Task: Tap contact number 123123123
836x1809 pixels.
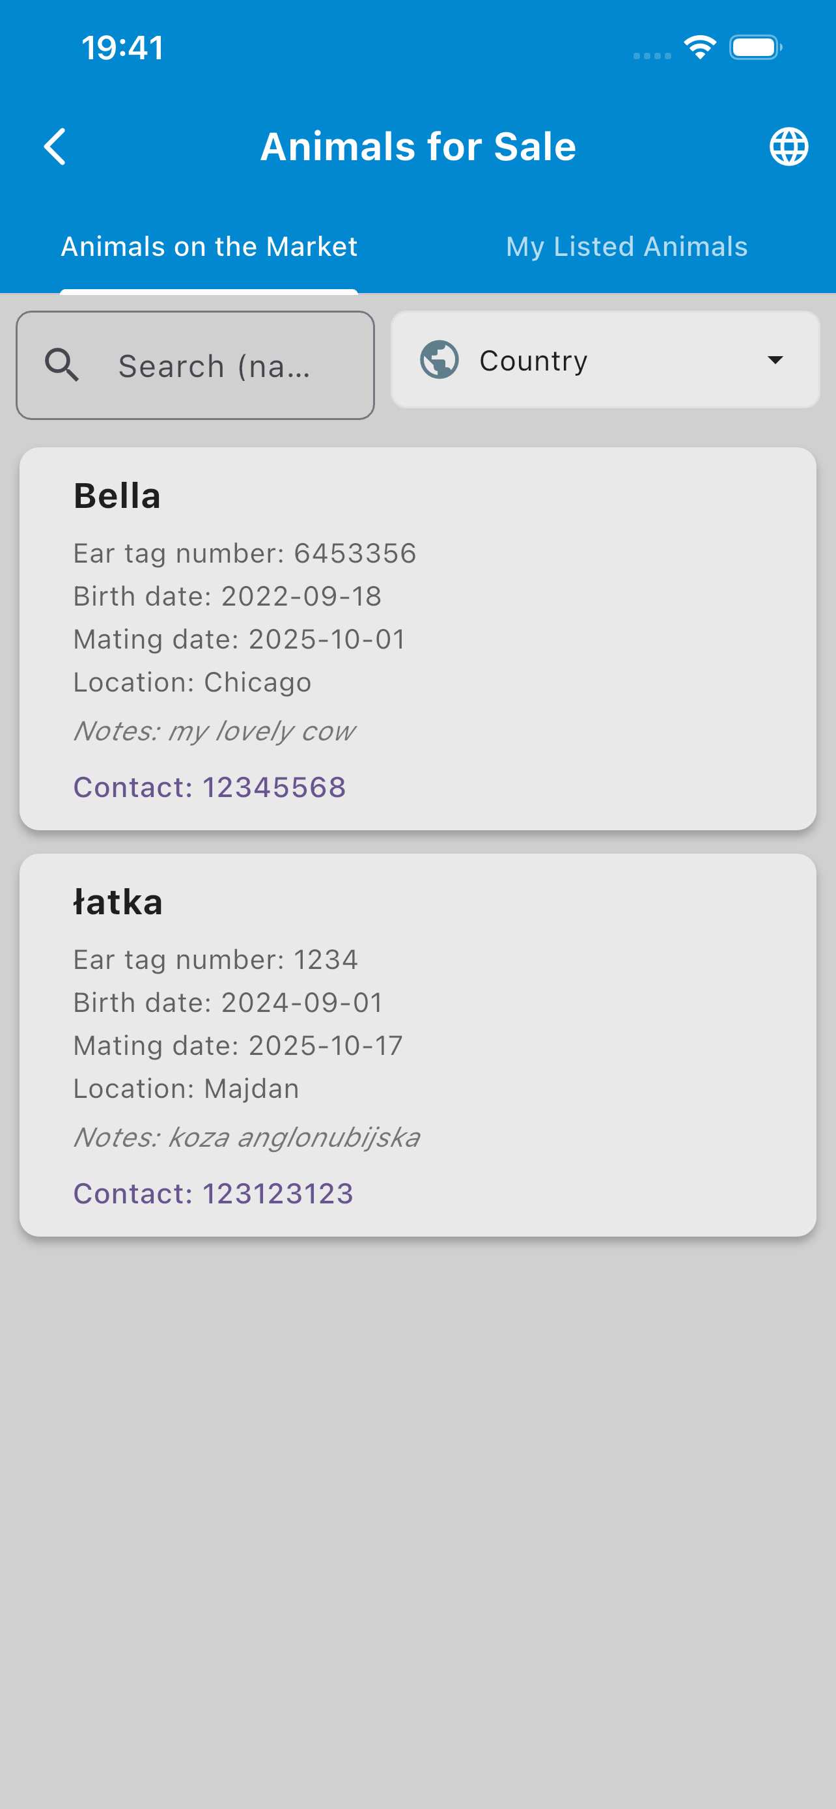Action: click(x=214, y=1194)
